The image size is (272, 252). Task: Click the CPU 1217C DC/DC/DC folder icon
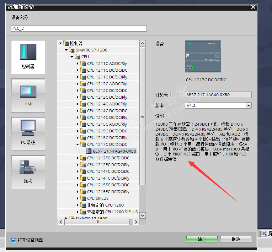[83, 144]
